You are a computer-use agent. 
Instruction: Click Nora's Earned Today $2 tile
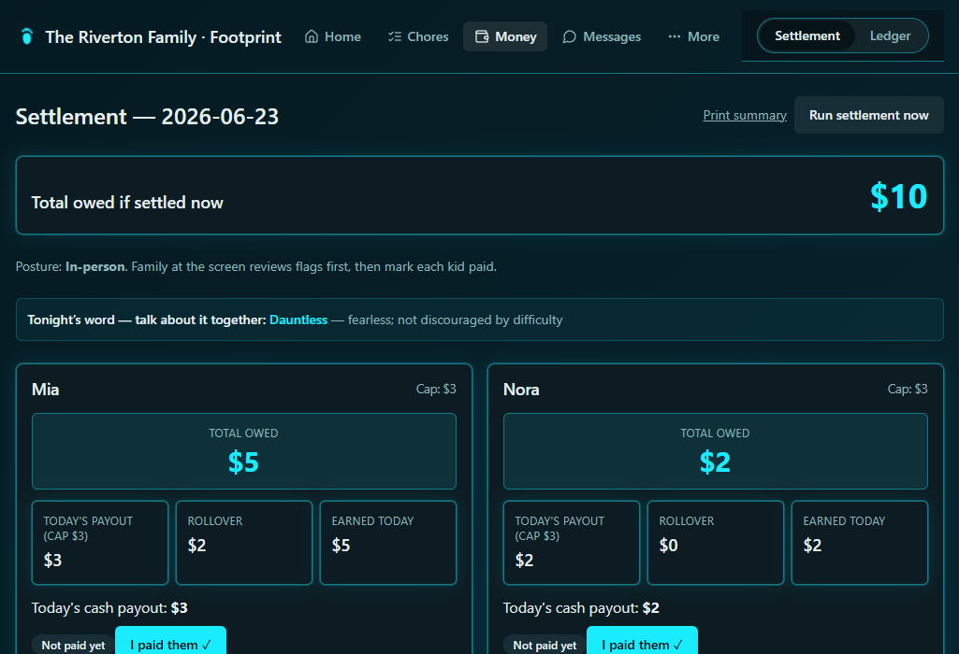(x=859, y=543)
